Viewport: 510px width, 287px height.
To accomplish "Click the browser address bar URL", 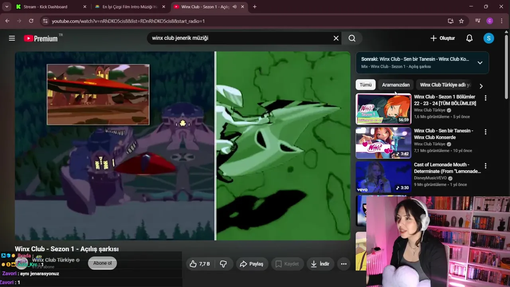I will (x=128, y=21).
